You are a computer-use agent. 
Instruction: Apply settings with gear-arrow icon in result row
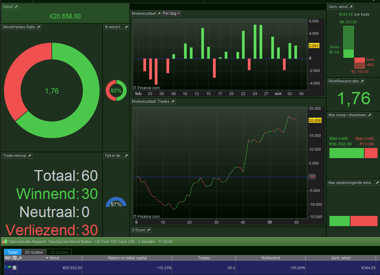coord(7,268)
